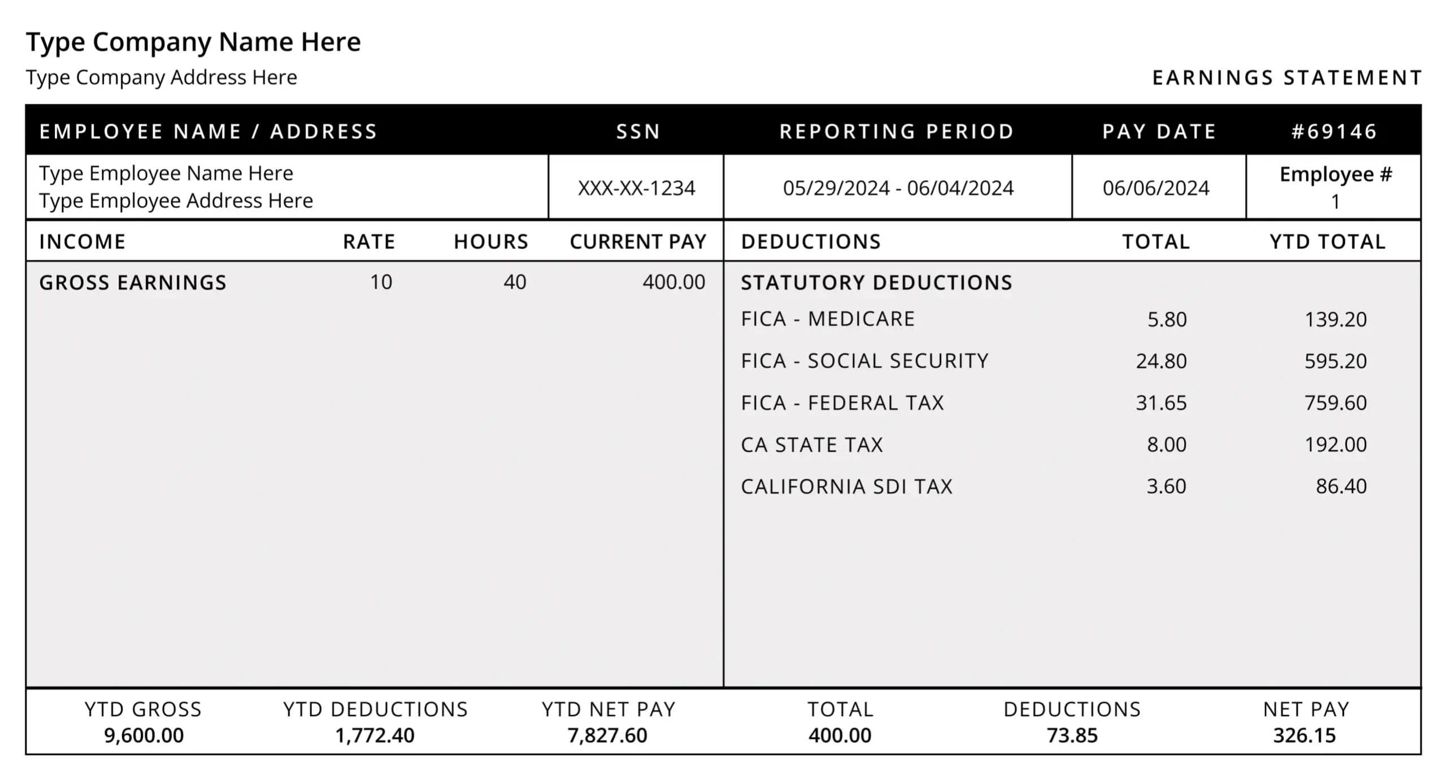The image size is (1448, 784).
Task: Select the Employee # value field
Action: click(x=1335, y=202)
